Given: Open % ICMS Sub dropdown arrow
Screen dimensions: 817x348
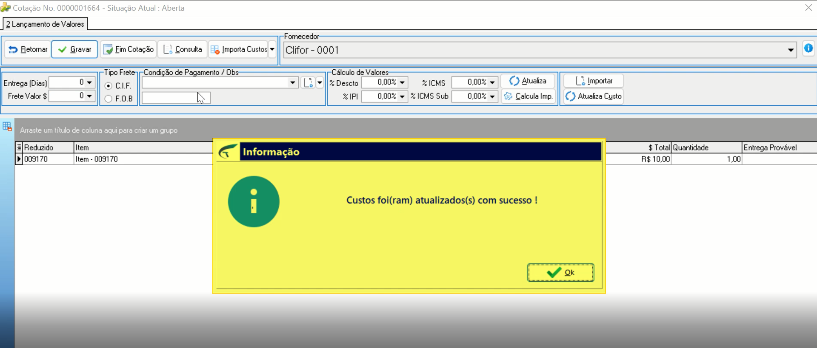Looking at the screenshot, I should coord(492,96).
